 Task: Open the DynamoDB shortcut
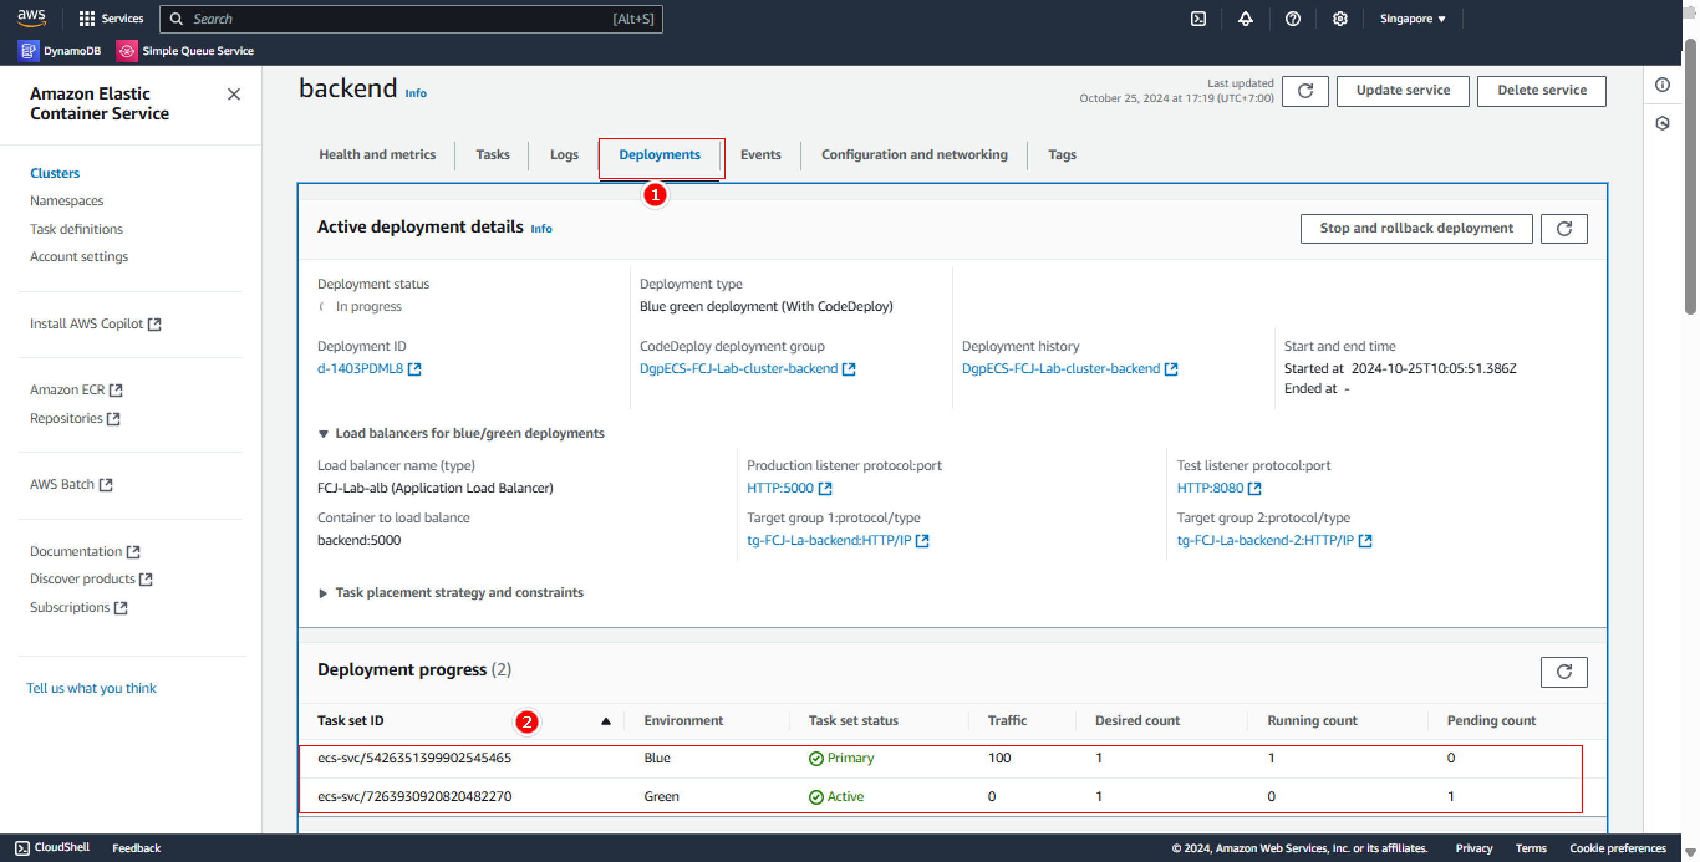click(59, 51)
